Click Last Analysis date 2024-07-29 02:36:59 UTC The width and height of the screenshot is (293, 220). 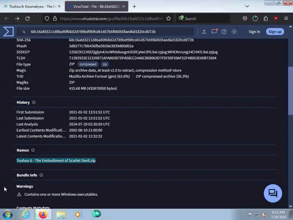[x=89, y=124]
